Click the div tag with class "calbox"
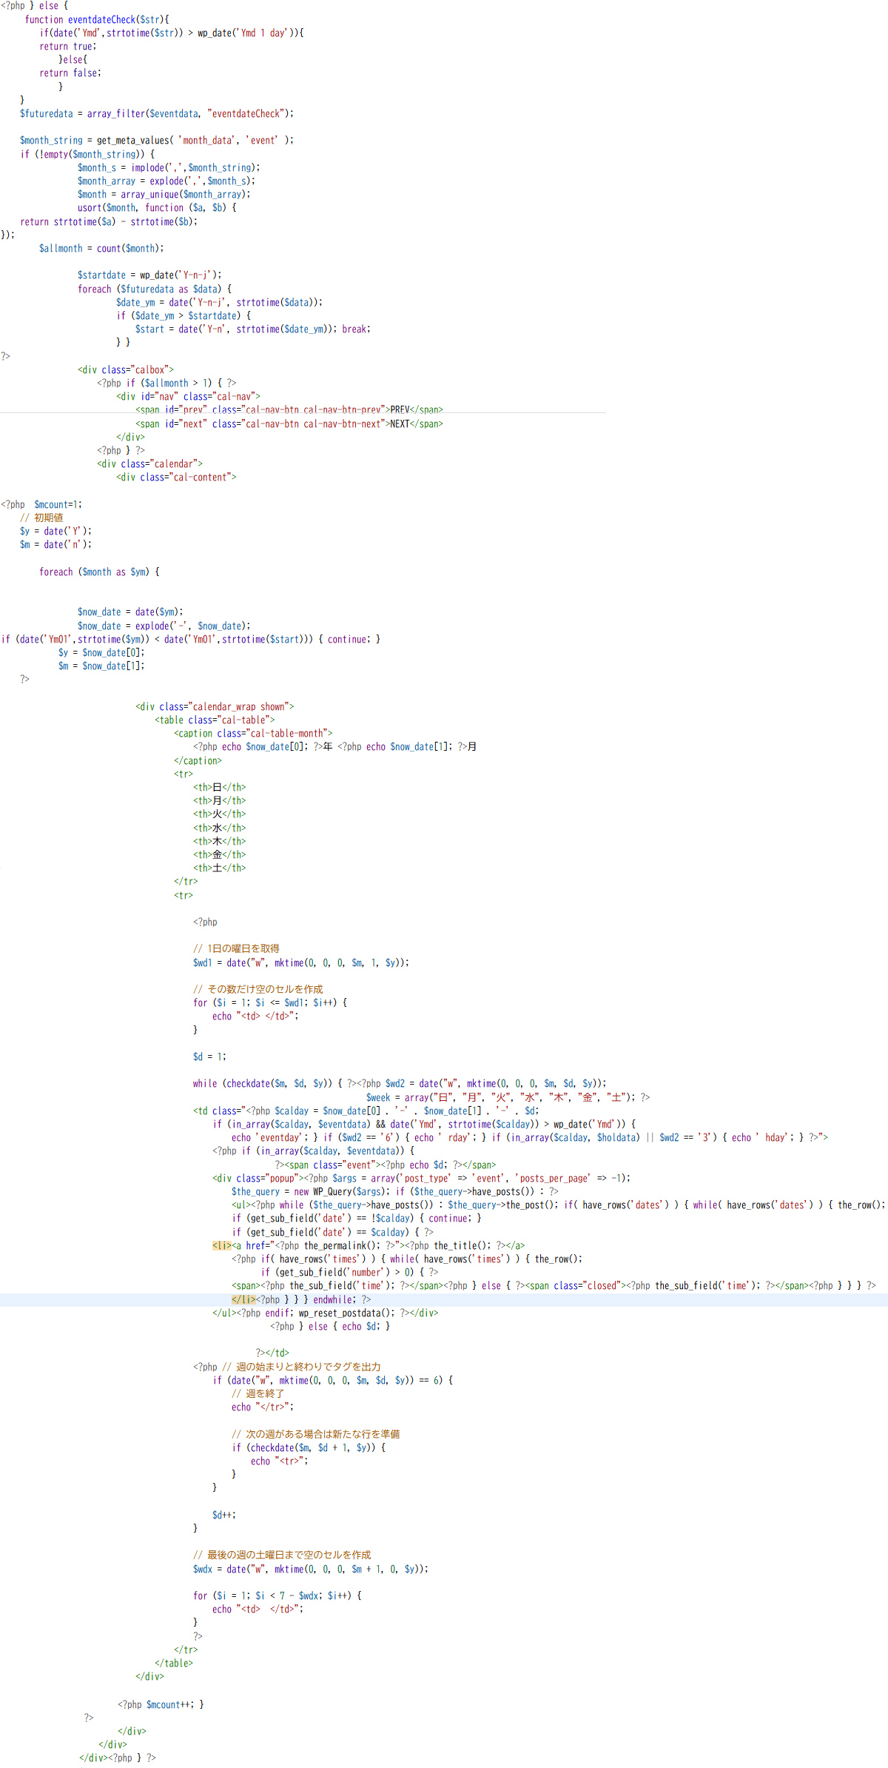The width and height of the screenshot is (888, 1768). [126, 369]
